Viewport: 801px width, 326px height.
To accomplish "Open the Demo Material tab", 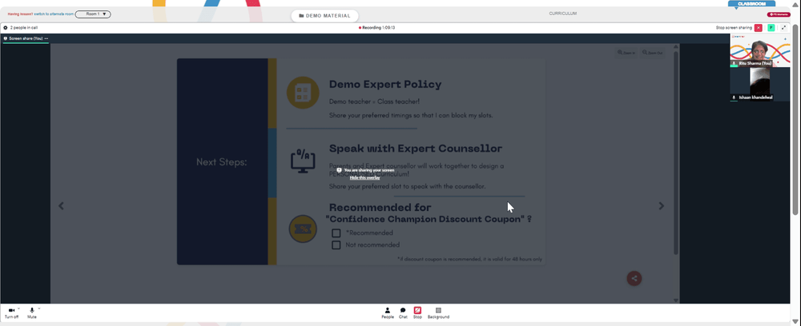I will tap(325, 16).
